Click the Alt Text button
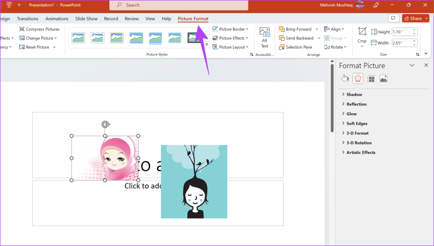The width and height of the screenshot is (434, 246). pyautogui.click(x=264, y=38)
